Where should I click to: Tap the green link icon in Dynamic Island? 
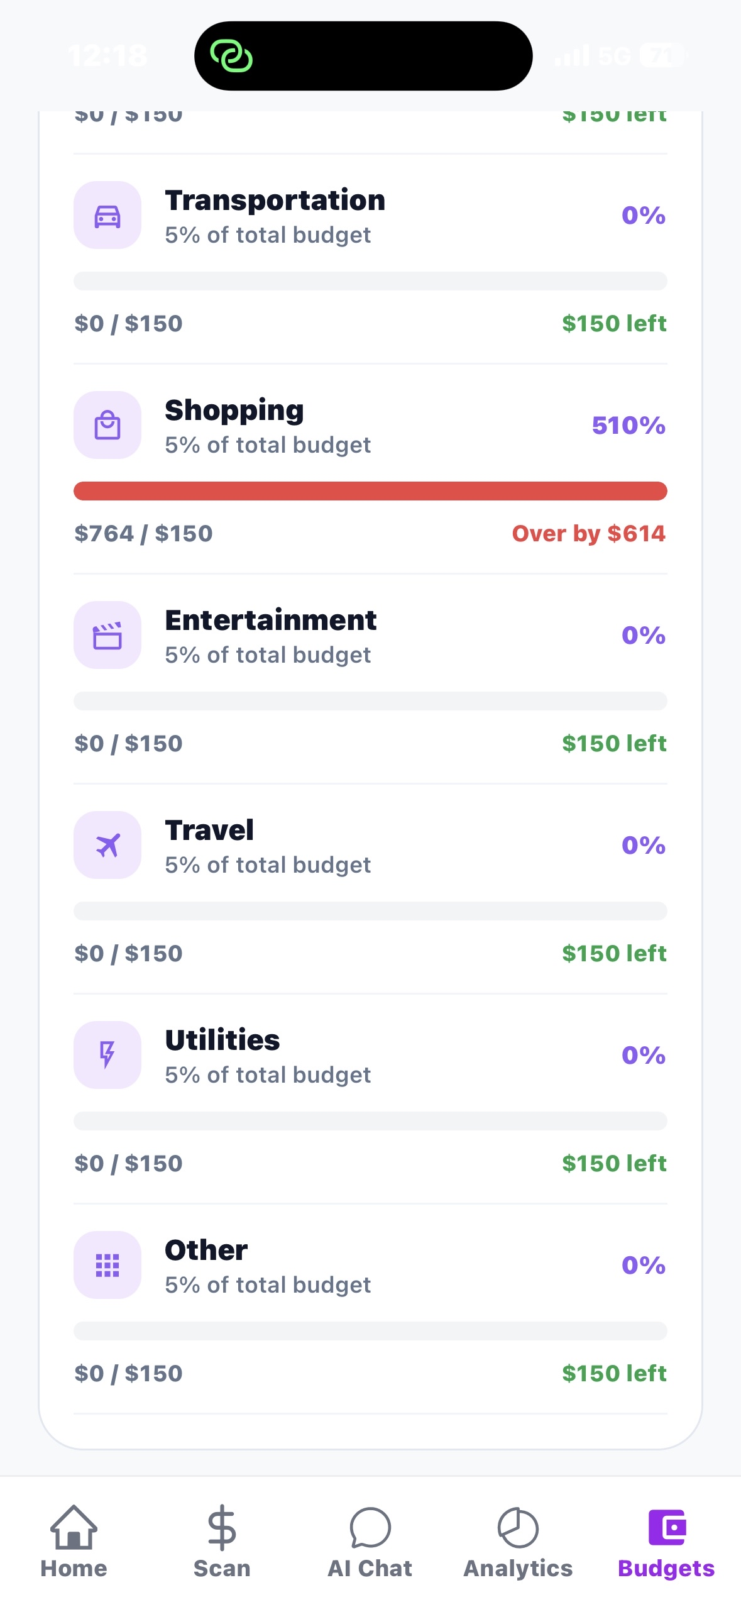(231, 56)
